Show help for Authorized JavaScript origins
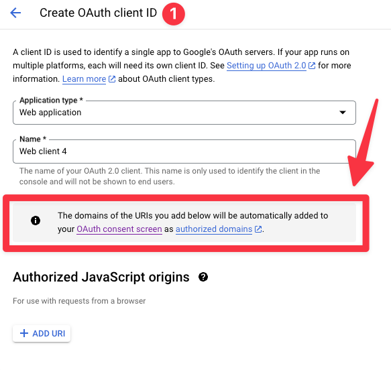This screenshot has height=370, width=391. point(203,277)
